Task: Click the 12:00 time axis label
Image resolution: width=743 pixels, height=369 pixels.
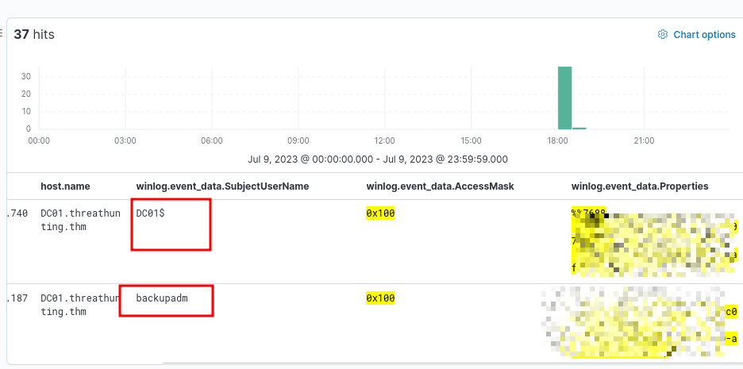Action: tap(384, 140)
